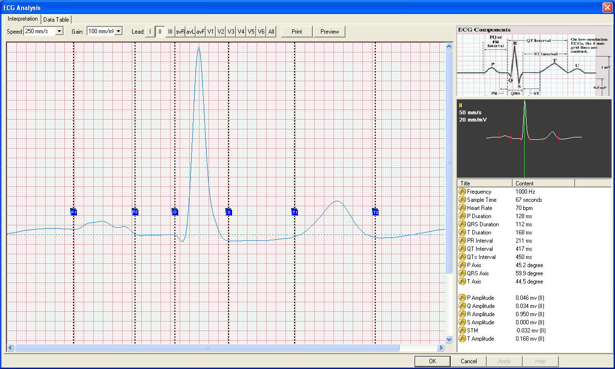Viewport: 615px width, 369px height.
Task: Select the T2 waveform marker
Action: [x=375, y=212]
